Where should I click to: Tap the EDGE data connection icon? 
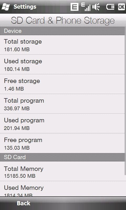75,7
